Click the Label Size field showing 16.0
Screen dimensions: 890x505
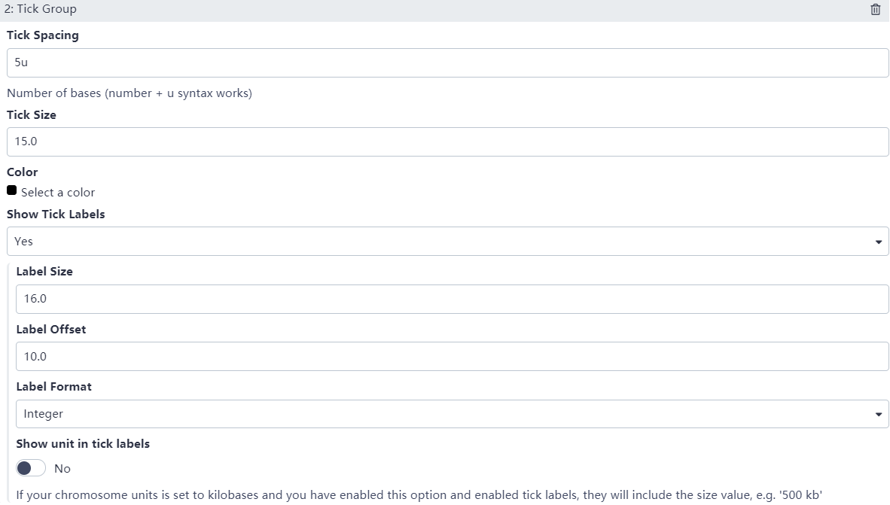coord(452,299)
